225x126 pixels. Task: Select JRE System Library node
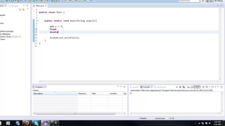10,37
